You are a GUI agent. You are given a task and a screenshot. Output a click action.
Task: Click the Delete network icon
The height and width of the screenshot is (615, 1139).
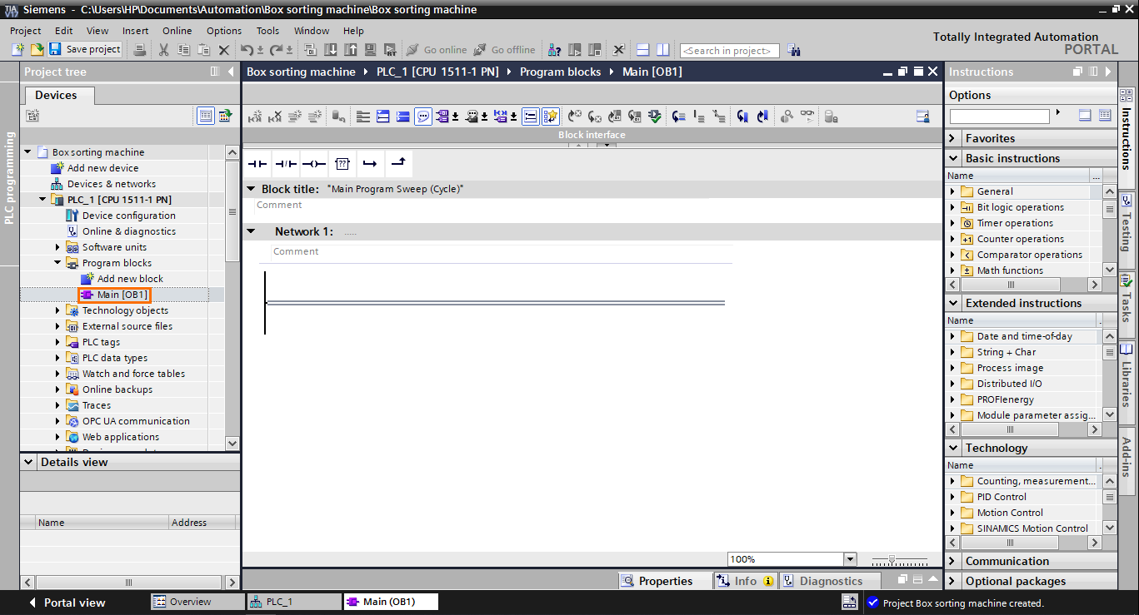275,117
